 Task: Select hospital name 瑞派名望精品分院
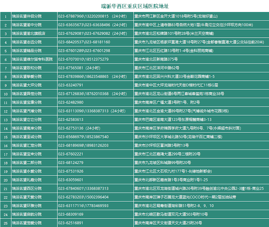(27, 51)
